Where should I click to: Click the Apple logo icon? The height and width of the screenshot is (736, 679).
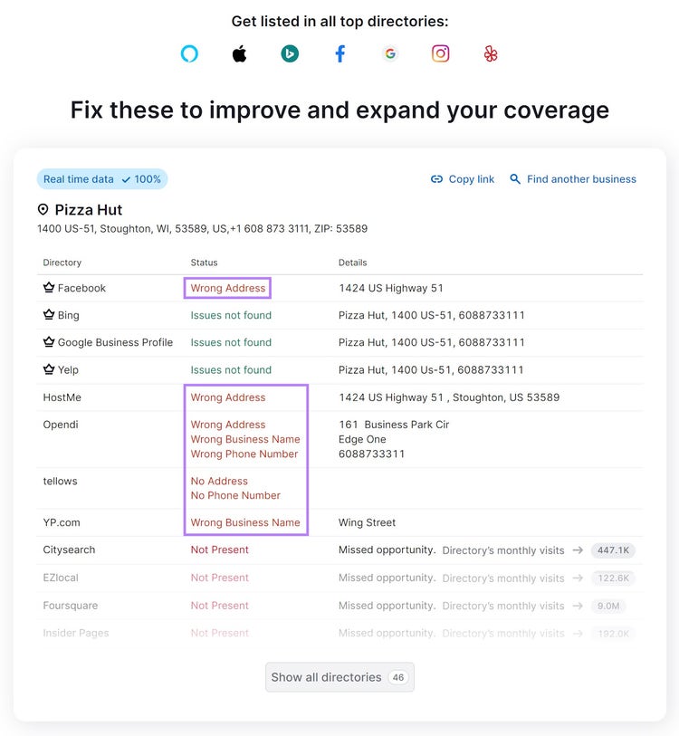click(x=240, y=53)
